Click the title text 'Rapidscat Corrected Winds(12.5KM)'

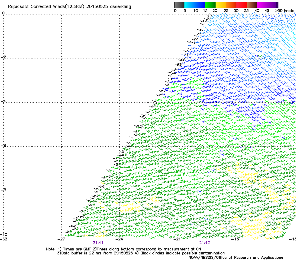[x=46, y=7]
